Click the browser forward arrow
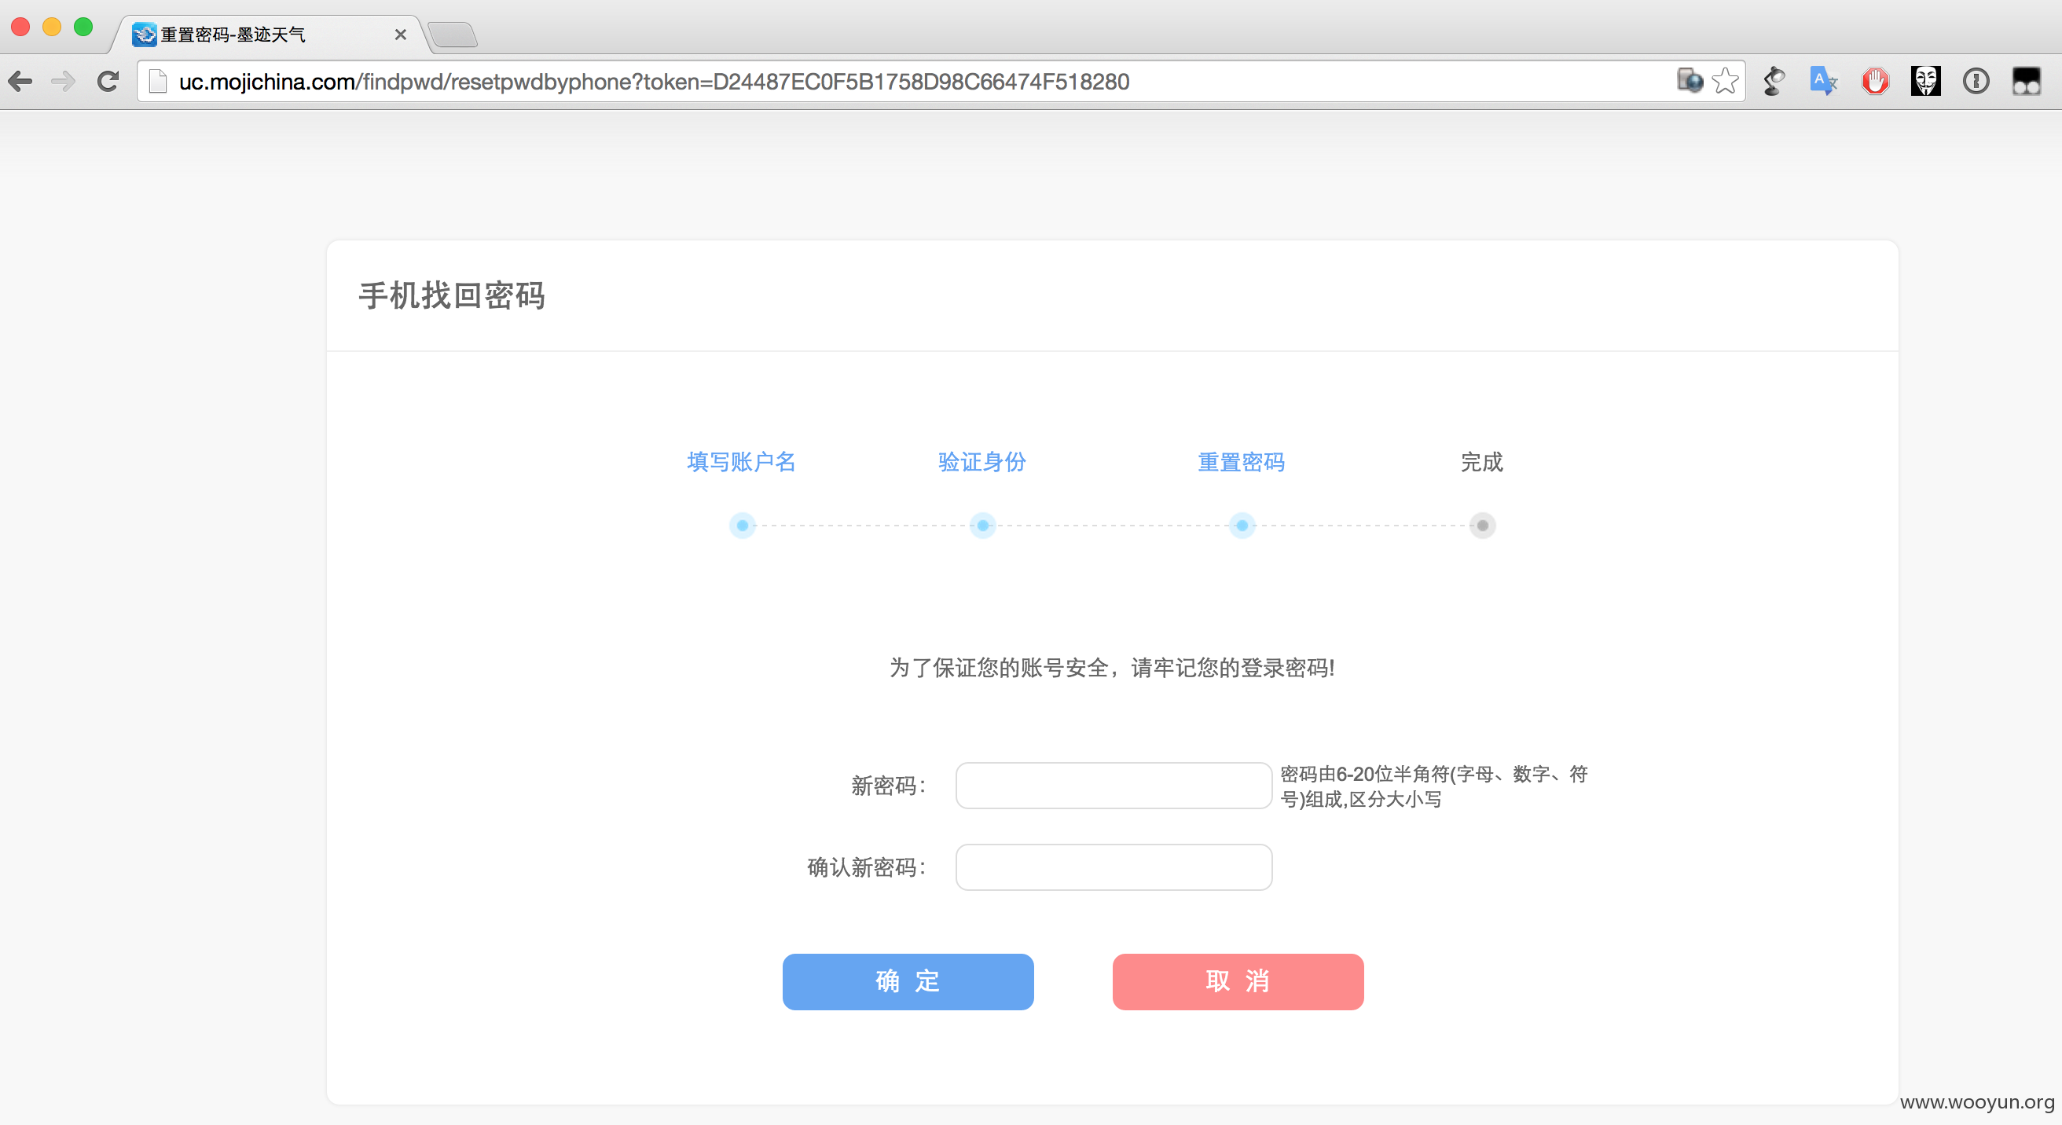The height and width of the screenshot is (1125, 2062). [x=63, y=81]
